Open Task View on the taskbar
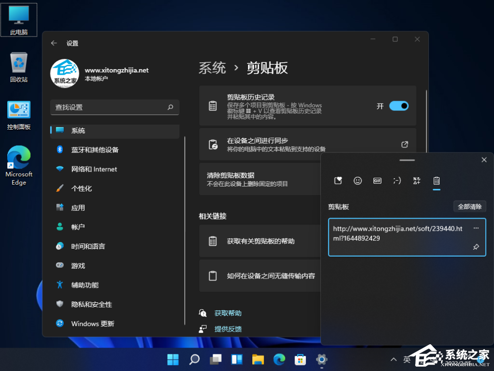 click(215, 359)
